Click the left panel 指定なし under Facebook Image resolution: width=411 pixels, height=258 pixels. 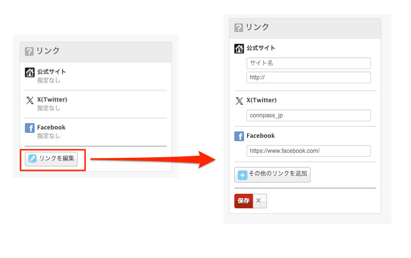coord(49,136)
